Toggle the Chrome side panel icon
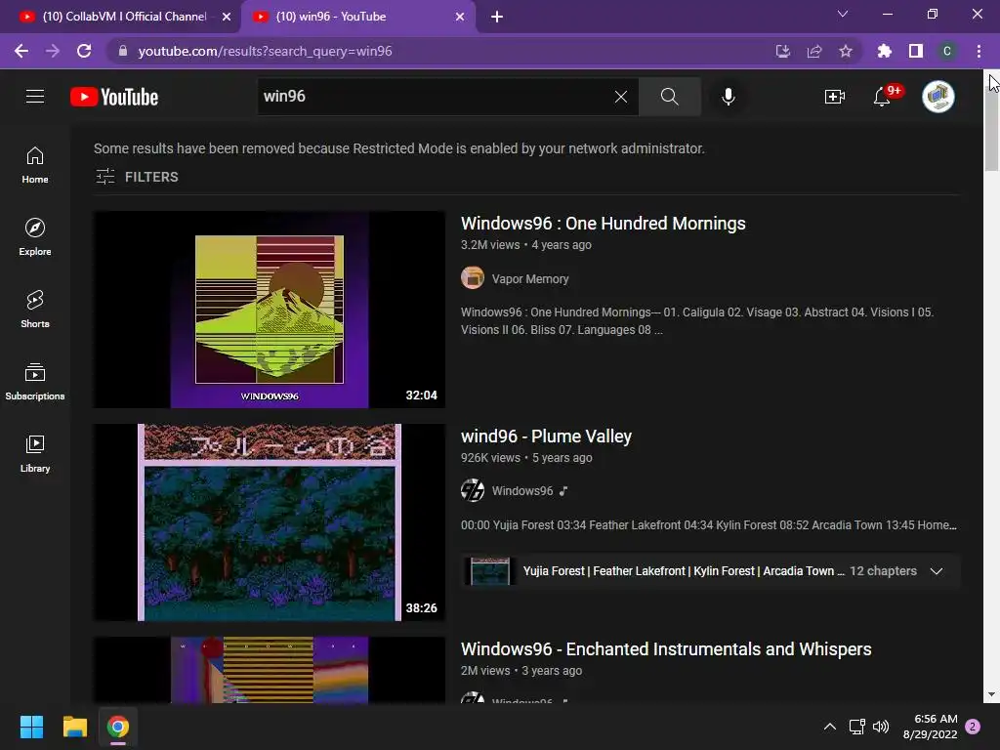Screen dimensions: 1000x750 point(916,51)
